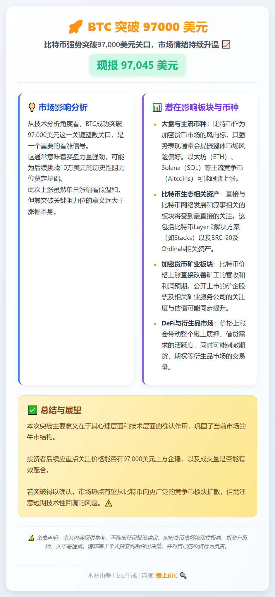Image resolution: width=275 pixels, height=597 pixels.
Task: Click the line 效配合。 in summary
Action: [38, 470]
